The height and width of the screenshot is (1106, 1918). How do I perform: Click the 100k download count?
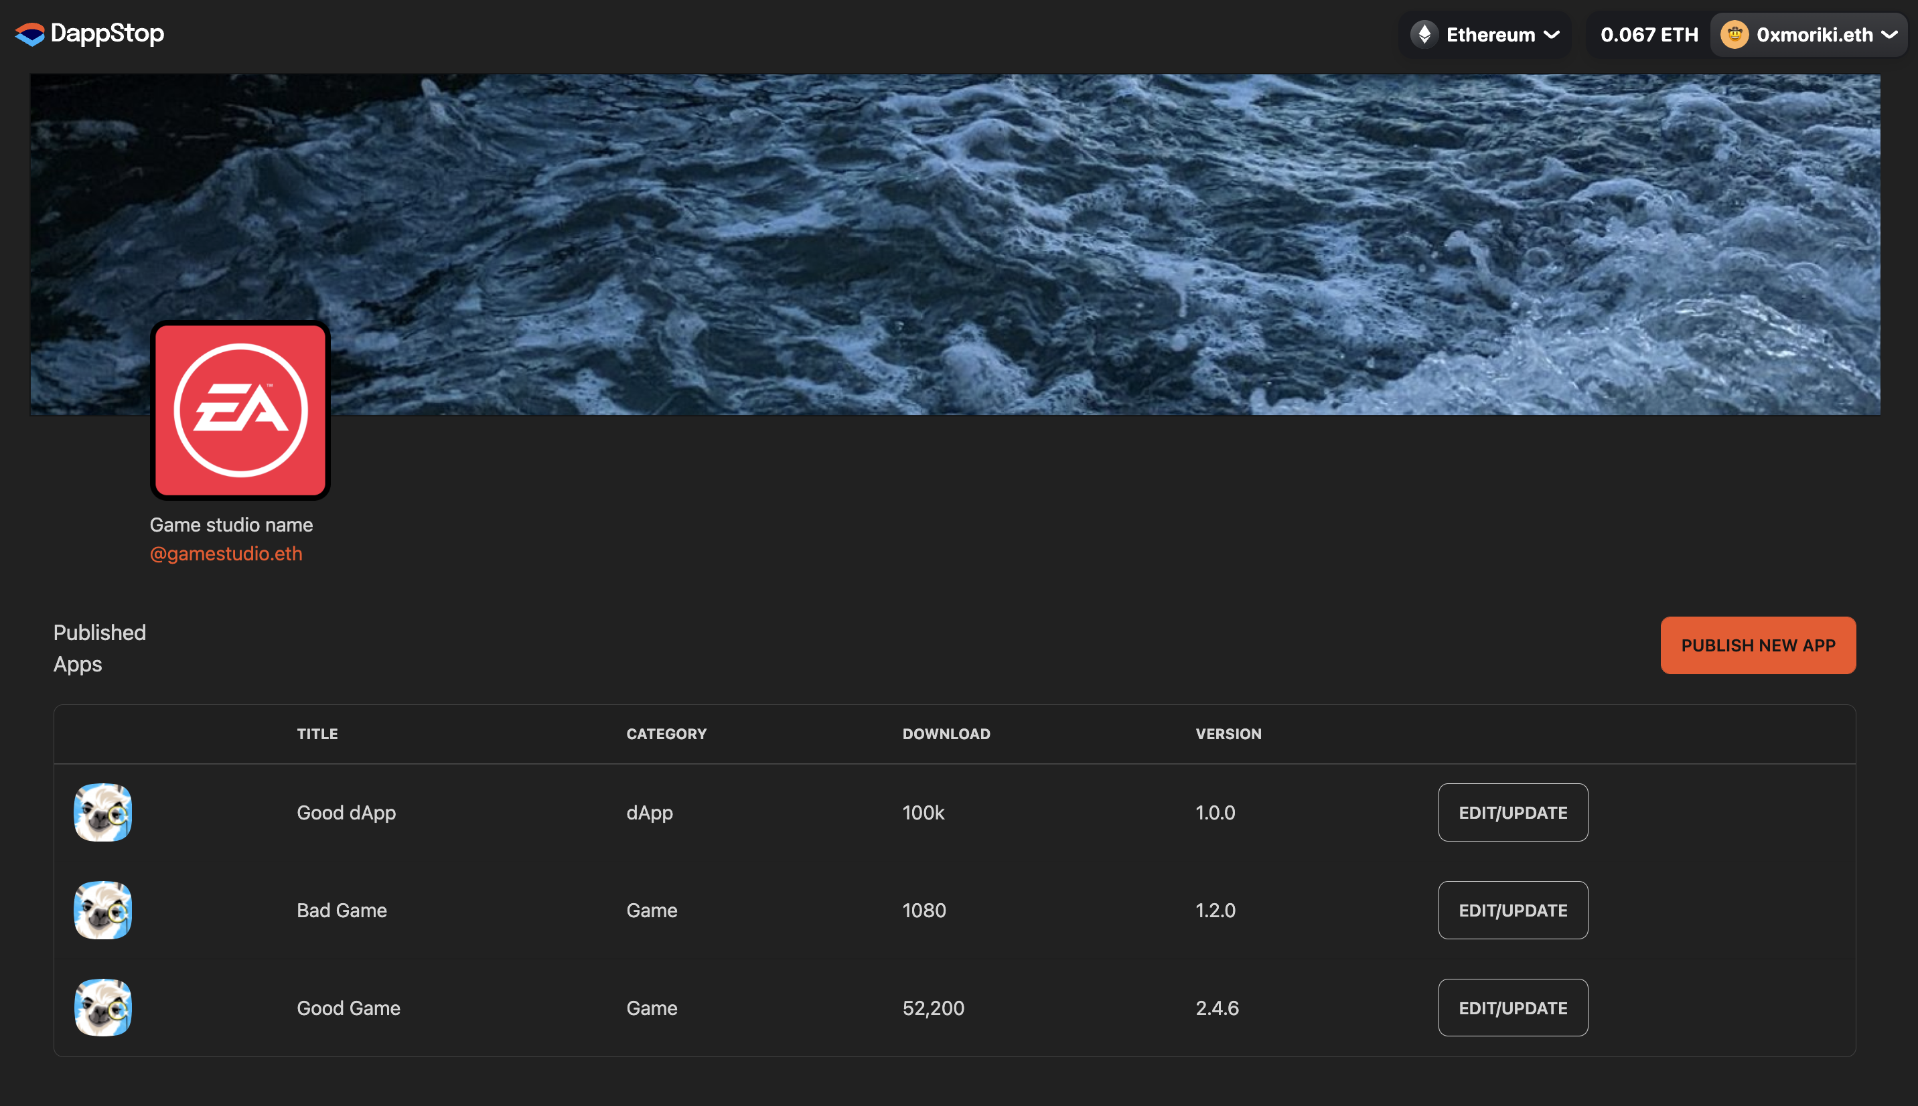923,813
